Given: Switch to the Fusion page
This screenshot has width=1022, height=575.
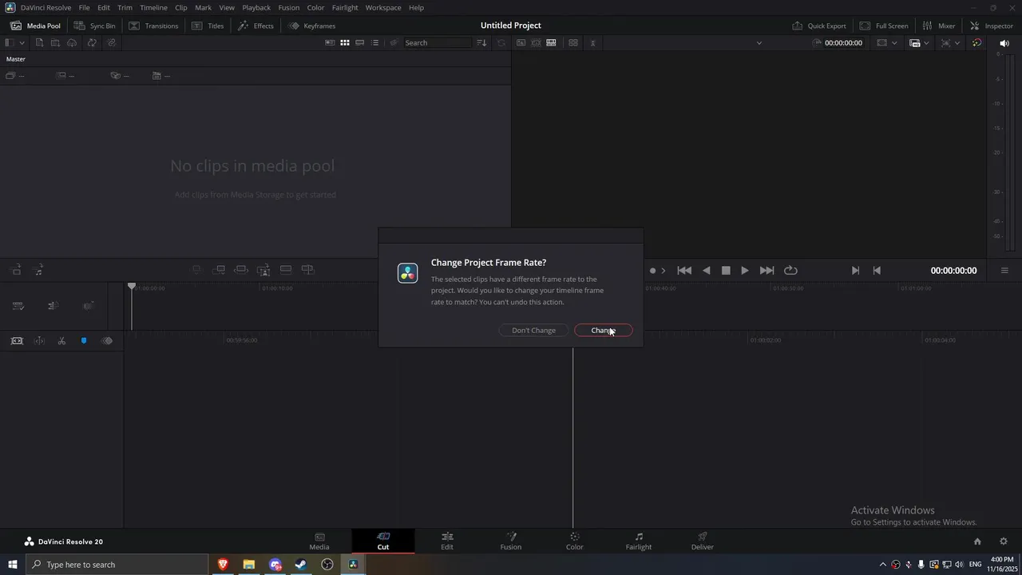Looking at the screenshot, I should point(511,541).
